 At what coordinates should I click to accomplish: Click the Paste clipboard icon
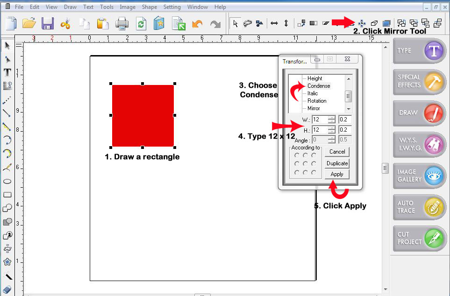pyautogui.click(x=103, y=23)
